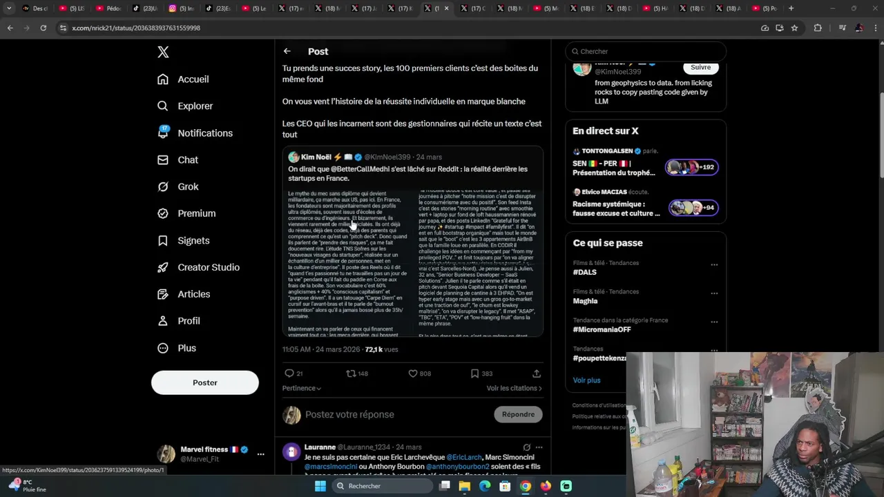Click the back arrow next to Post

tap(287, 51)
